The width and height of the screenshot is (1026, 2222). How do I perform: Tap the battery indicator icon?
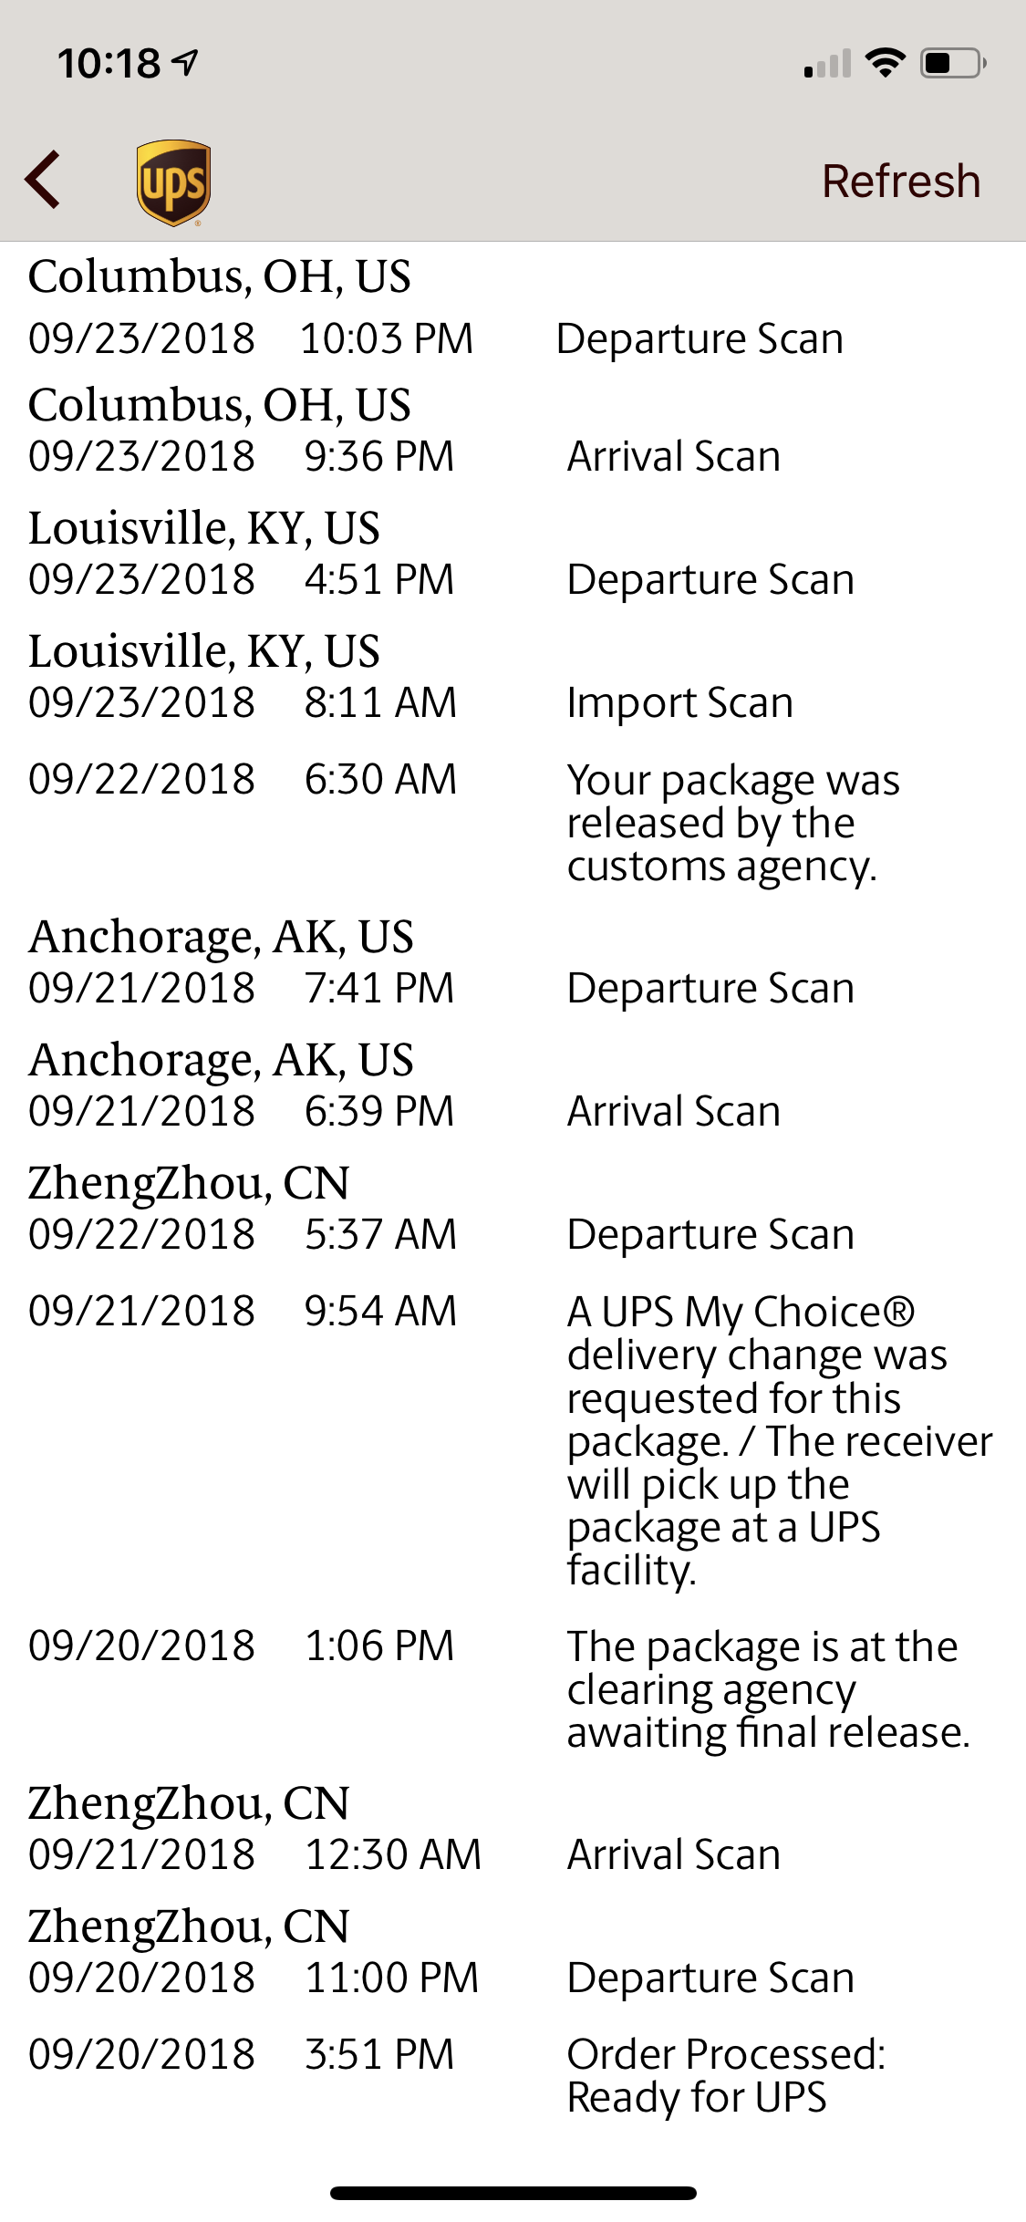click(x=953, y=63)
